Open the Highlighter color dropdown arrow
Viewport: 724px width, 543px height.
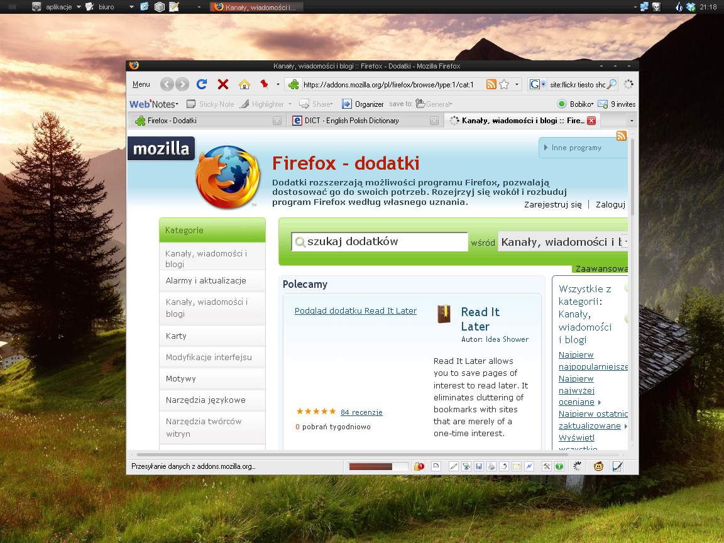click(290, 104)
